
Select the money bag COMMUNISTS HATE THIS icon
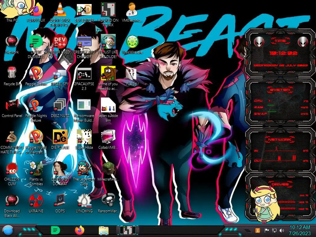pos(12,142)
